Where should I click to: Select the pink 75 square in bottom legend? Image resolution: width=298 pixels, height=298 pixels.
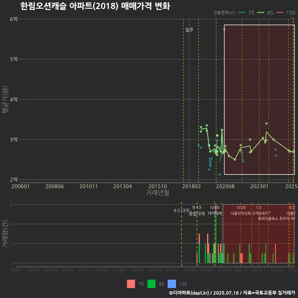pyautogui.click(x=131, y=284)
